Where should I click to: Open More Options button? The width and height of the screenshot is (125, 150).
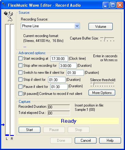(x=102, y=93)
